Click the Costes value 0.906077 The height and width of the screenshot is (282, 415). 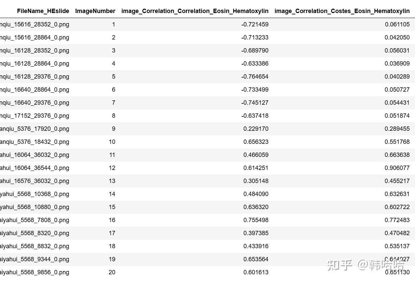pos(397,168)
